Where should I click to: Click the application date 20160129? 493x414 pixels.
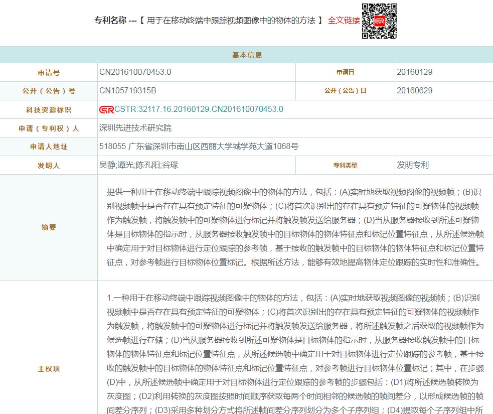414,72
